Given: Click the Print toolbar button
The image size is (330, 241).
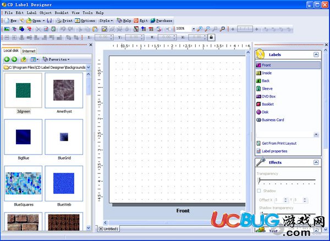Looking at the screenshot, I should [x=64, y=20].
